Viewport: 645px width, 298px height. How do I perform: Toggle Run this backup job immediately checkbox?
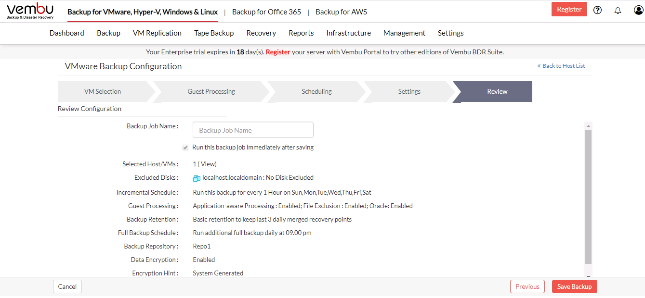pos(185,148)
